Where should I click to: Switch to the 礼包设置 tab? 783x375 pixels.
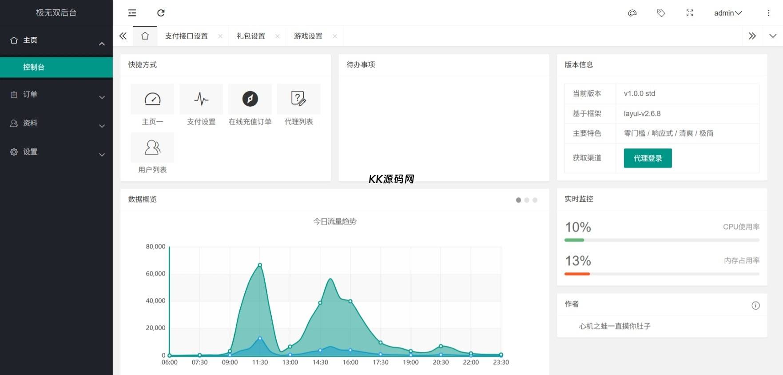pos(250,36)
